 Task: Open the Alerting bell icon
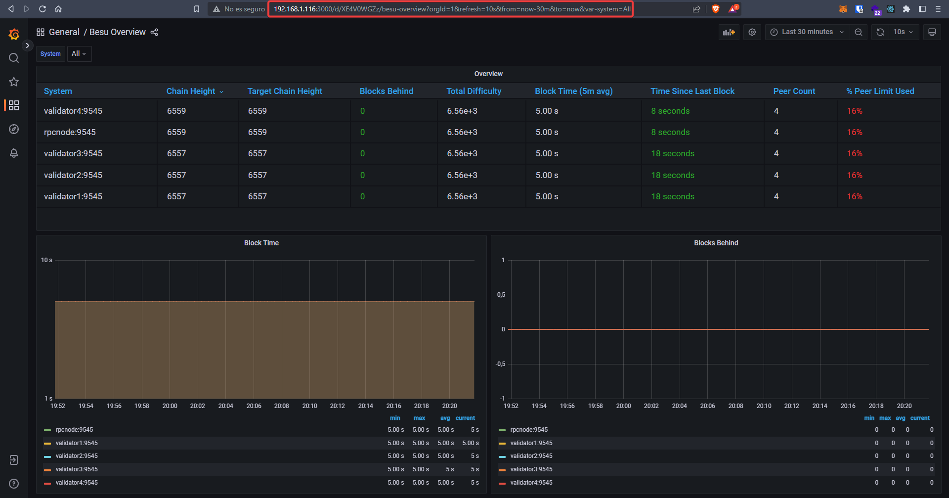[14, 153]
